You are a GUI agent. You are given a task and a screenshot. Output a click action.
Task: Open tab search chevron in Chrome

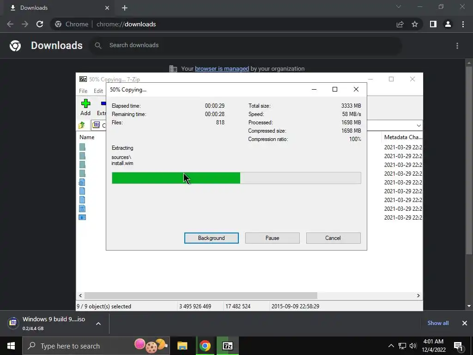click(x=399, y=6)
